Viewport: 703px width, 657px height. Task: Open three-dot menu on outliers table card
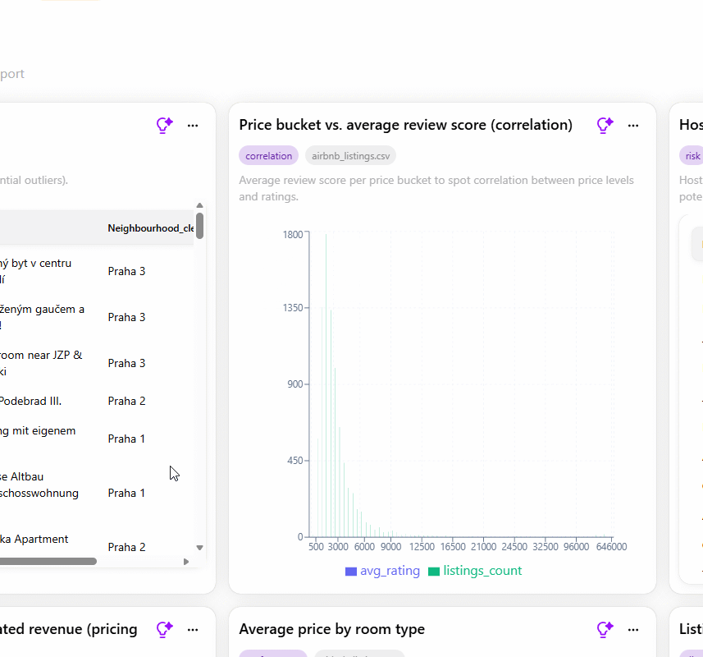tap(193, 126)
